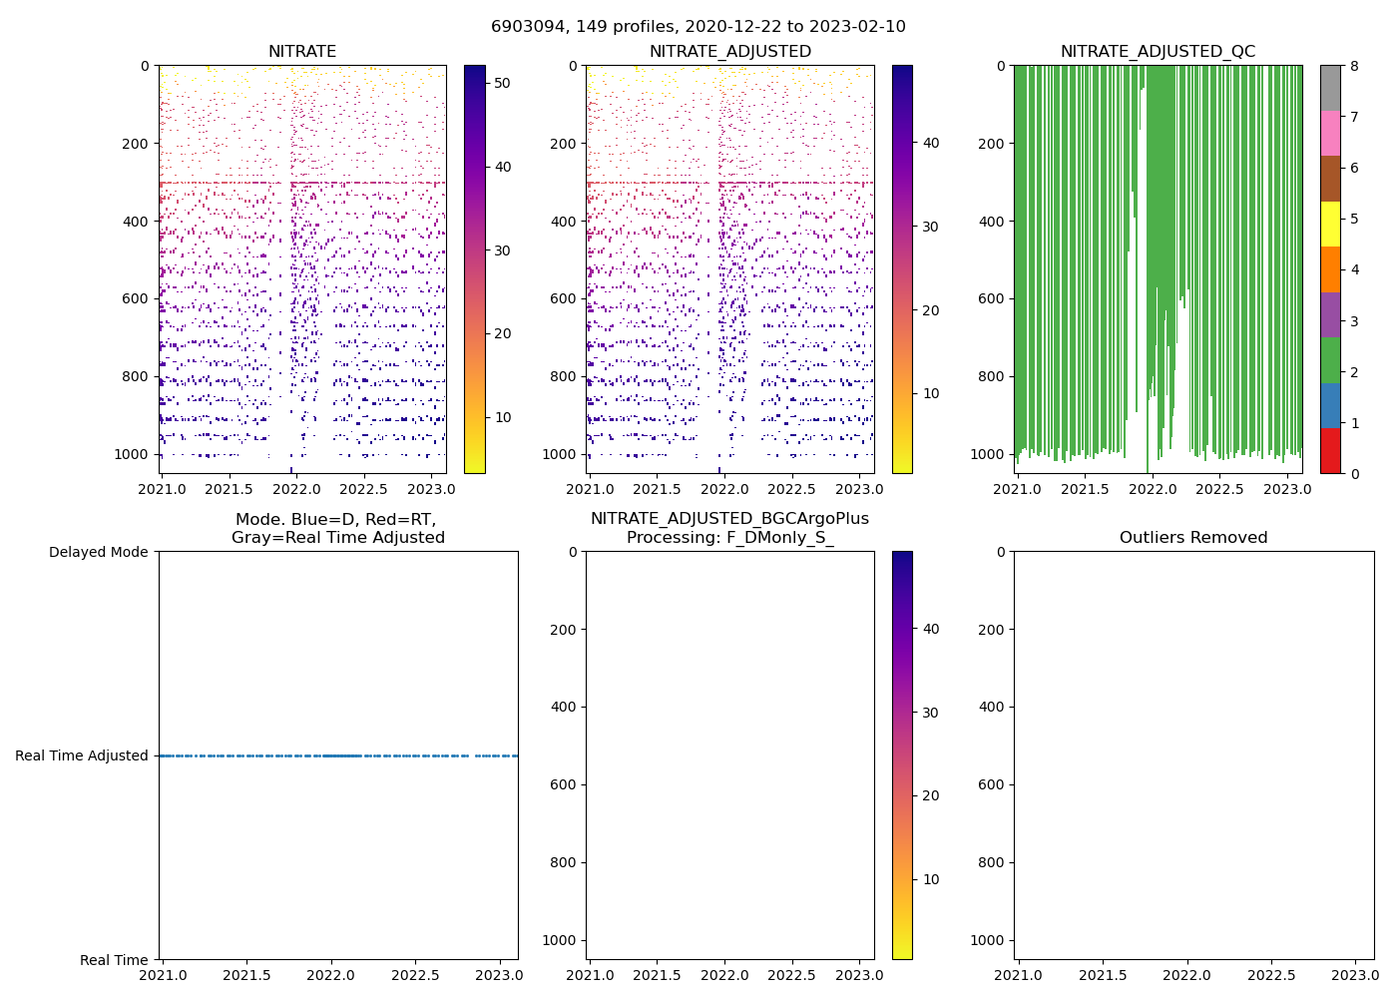Click the red segment of the QC colorbar
Screen dimensions: 1397x998
(1330, 451)
